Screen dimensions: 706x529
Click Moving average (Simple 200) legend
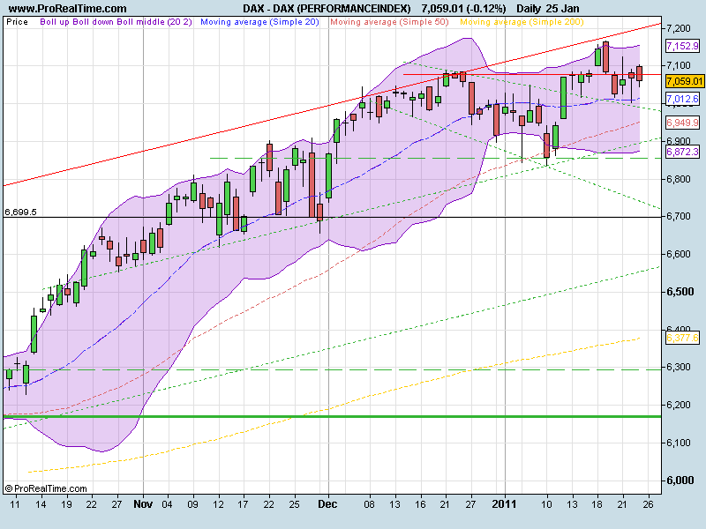tap(522, 22)
